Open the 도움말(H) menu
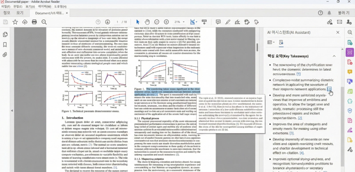Screen dimensions: 355x172 (x=60, y=6)
